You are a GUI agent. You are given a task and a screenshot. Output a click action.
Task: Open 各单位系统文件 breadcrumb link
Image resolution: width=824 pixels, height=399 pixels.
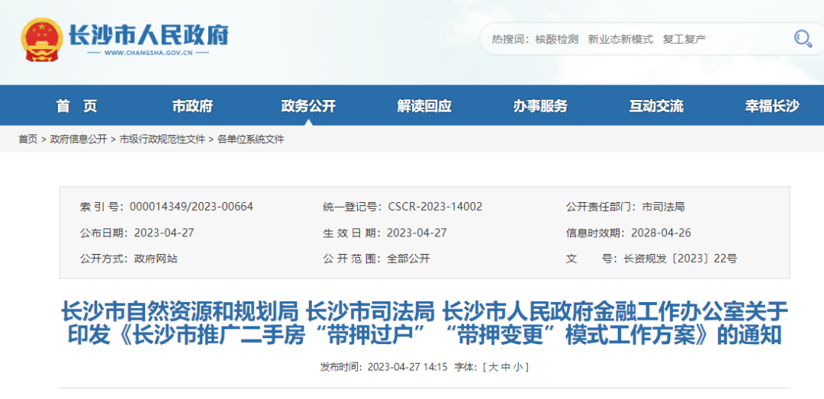251,140
